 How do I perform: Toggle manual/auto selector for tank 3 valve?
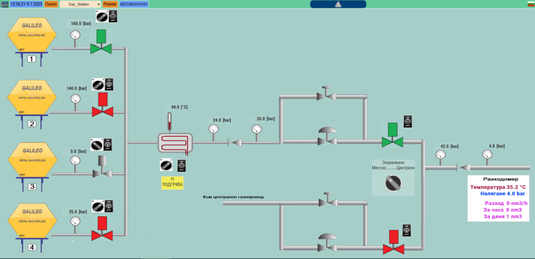[x=96, y=145]
